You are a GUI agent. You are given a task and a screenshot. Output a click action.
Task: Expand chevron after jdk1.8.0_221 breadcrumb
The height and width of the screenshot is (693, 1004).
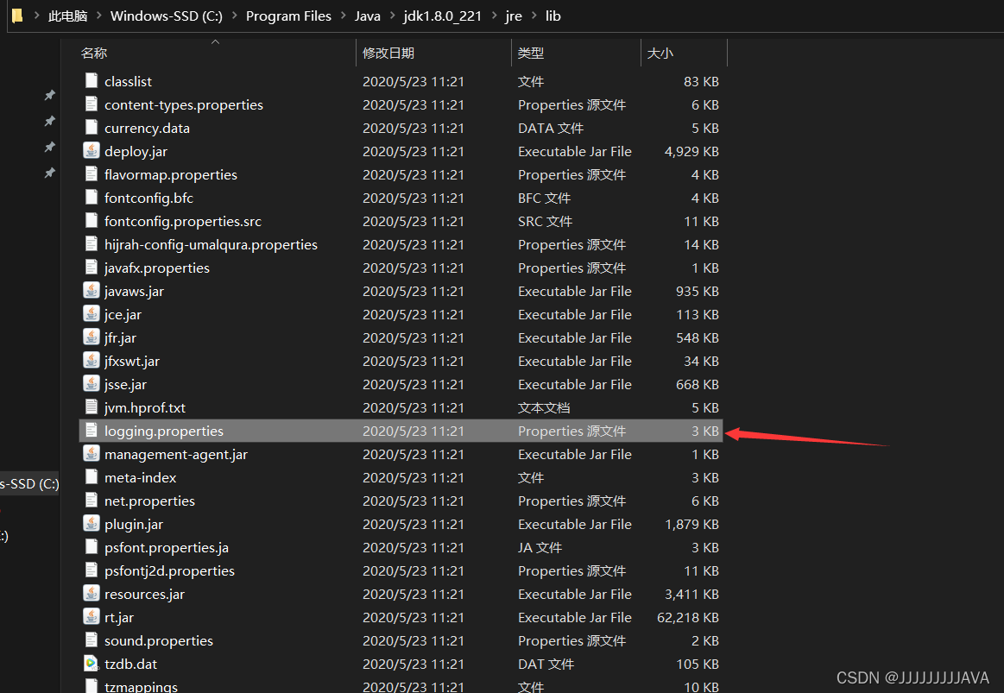point(494,16)
